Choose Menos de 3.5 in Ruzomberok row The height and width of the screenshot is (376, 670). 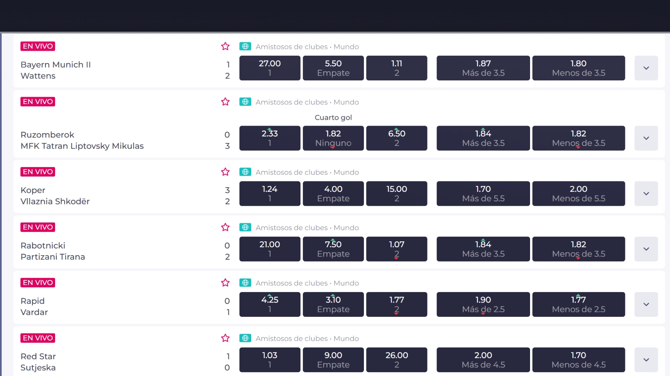tap(579, 138)
